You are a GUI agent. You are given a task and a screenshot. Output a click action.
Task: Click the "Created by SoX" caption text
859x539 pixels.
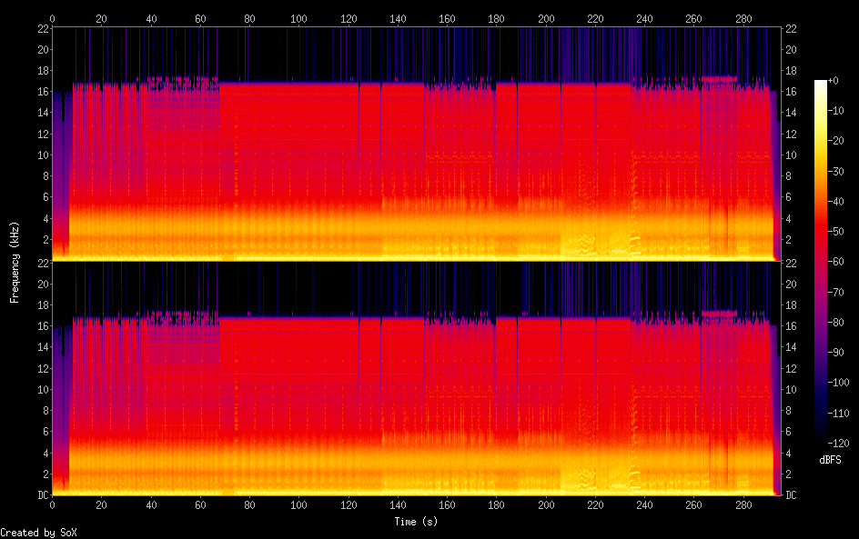tap(38, 533)
